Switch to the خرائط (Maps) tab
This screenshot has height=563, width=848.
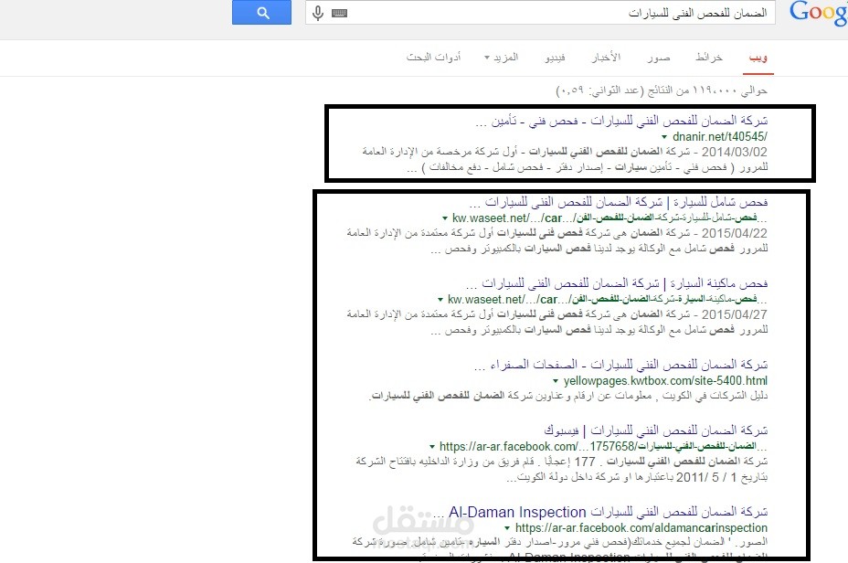pyautogui.click(x=709, y=57)
